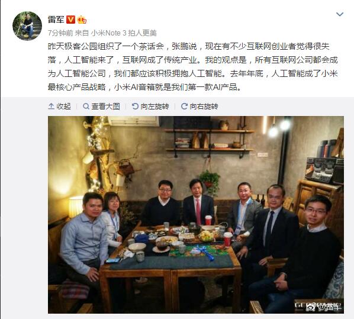Click the 来自 label before device name
This screenshot has width=354, height=319.
click(x=82, y=33)
